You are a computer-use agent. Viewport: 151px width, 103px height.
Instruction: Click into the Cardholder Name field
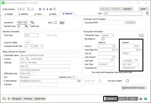[x=50, y=55]
